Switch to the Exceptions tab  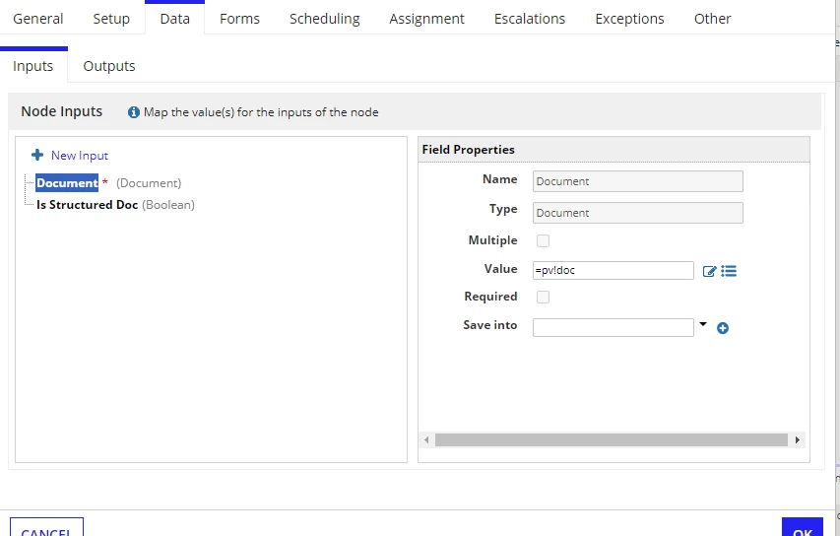click(x=629, y=19)
